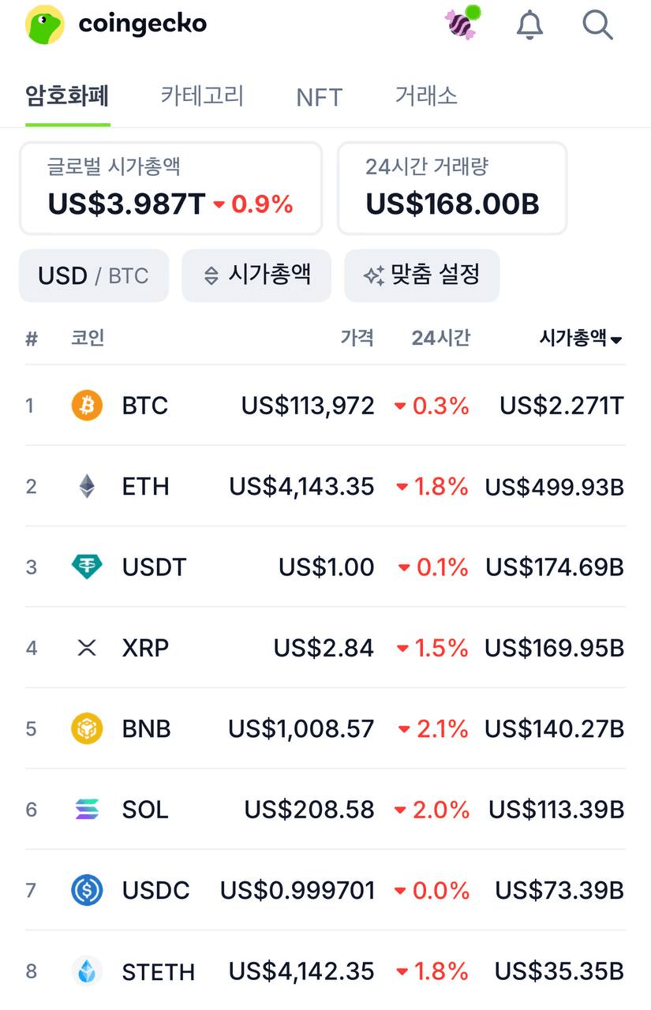Image resolution: width=651 pixels, height=1010 pixels.
Task: Open the notifications bell icon
Action: tap(529, 25)
